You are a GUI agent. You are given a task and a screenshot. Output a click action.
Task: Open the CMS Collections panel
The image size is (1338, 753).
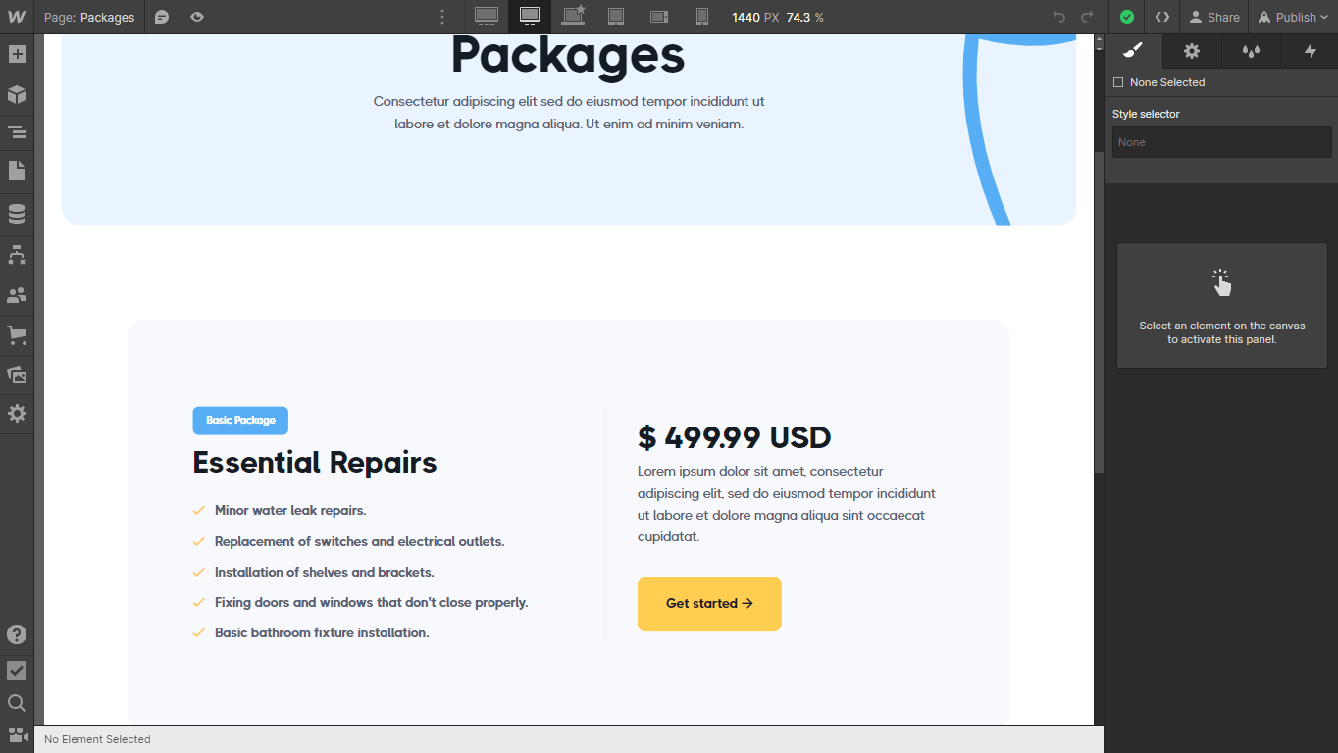point(17,213)
